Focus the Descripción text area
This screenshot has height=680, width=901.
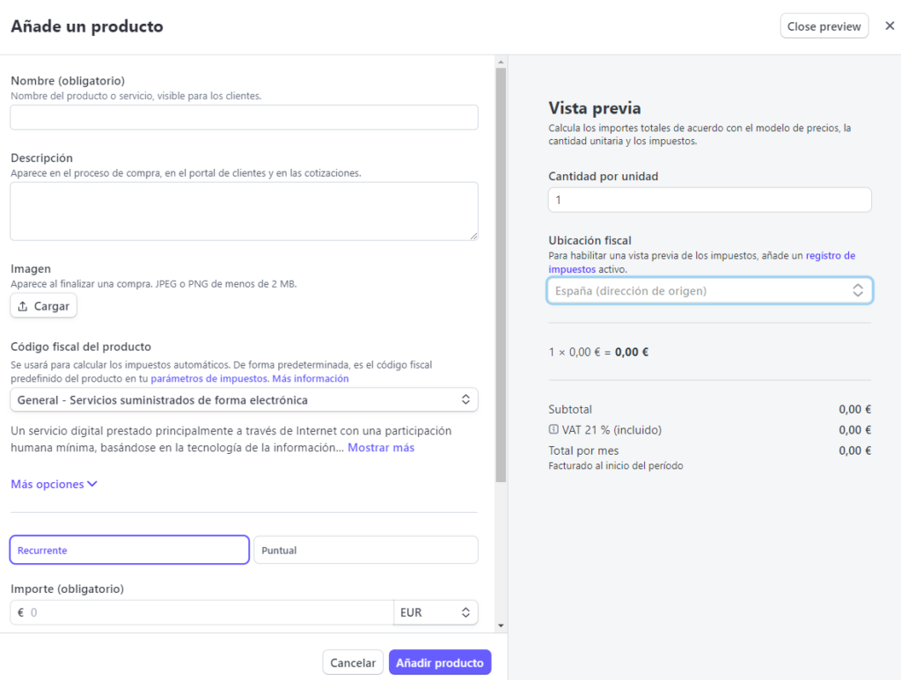[244, 211]
